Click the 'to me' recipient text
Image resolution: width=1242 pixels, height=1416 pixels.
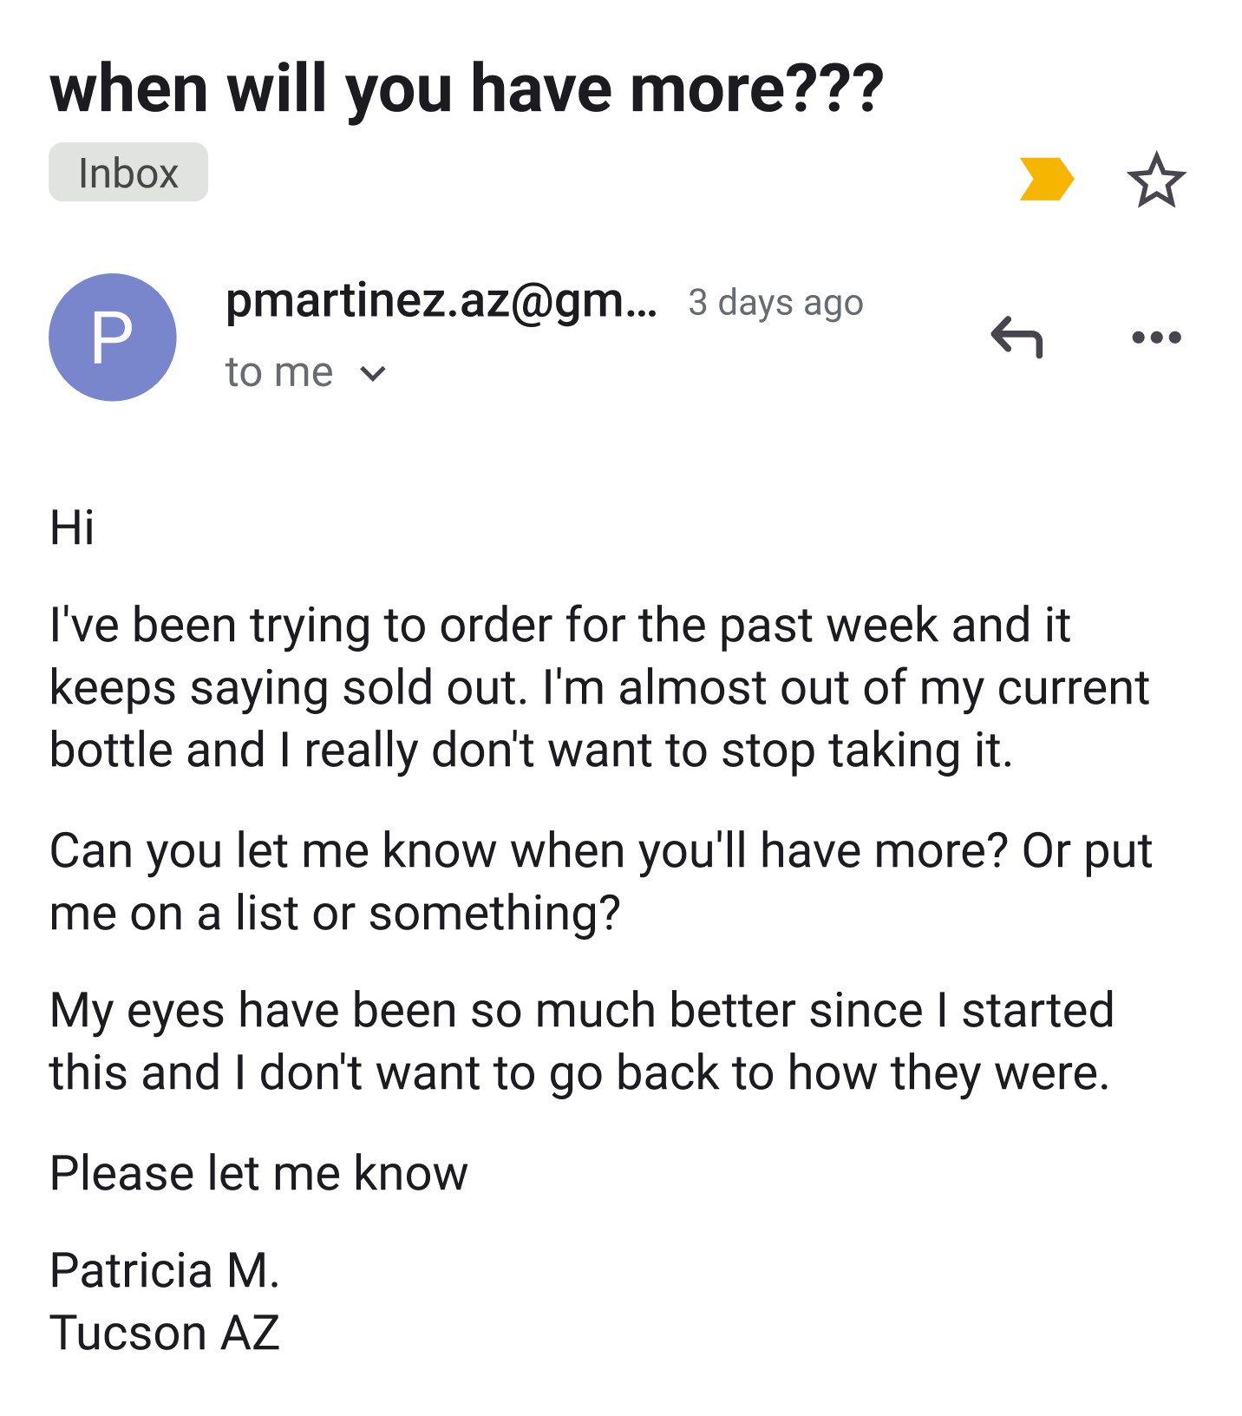pyautogui.click(x=278, y=373)
